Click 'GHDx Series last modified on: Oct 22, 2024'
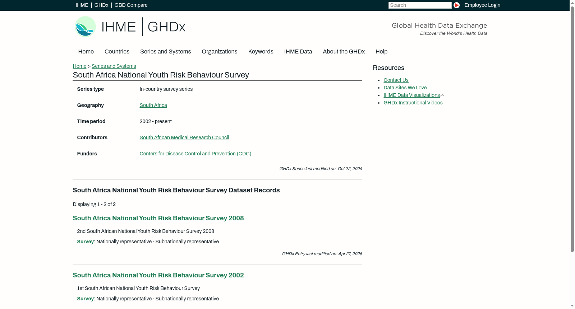Image resolution: width=575 pixels, height=309 pixels. 321,169
